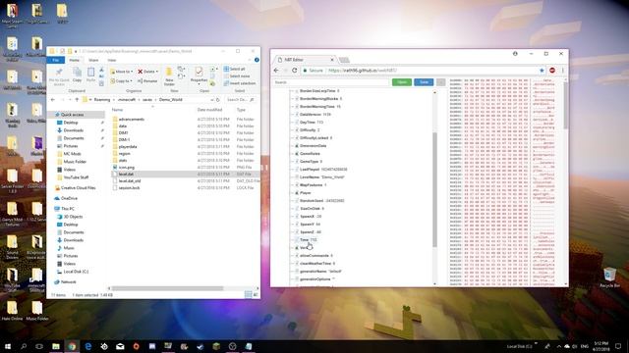Click the hex view scrollbar
629x353 pixels.
(x=565, y=105)
